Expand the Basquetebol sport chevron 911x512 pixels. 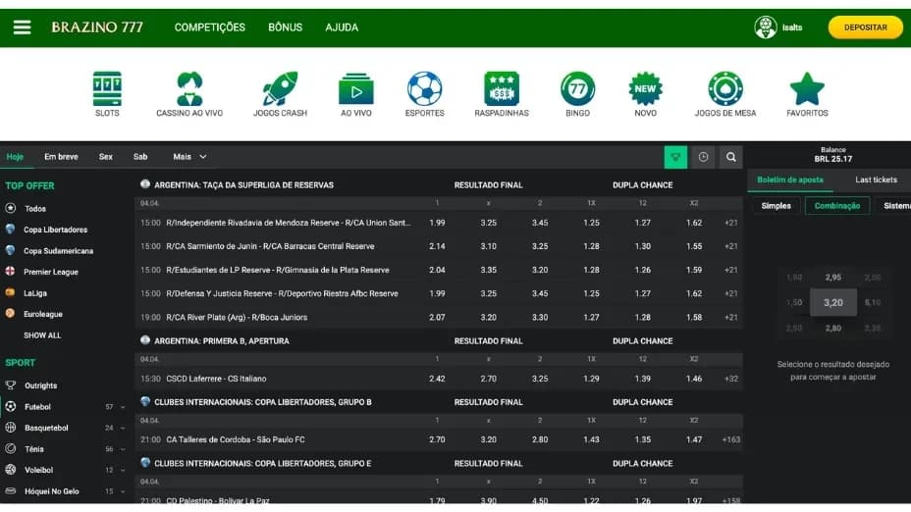click(x=123, y=428)
